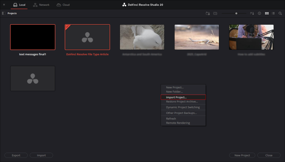Screen dimensions: 285x162
Task: Click the new folder icon in toolbar
Action: point(208,13)
